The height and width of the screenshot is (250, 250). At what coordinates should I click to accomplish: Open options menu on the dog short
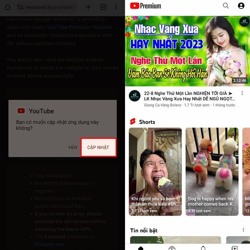click(x=234, y=133)
